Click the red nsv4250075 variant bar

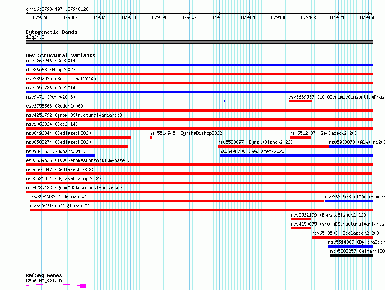301,228
